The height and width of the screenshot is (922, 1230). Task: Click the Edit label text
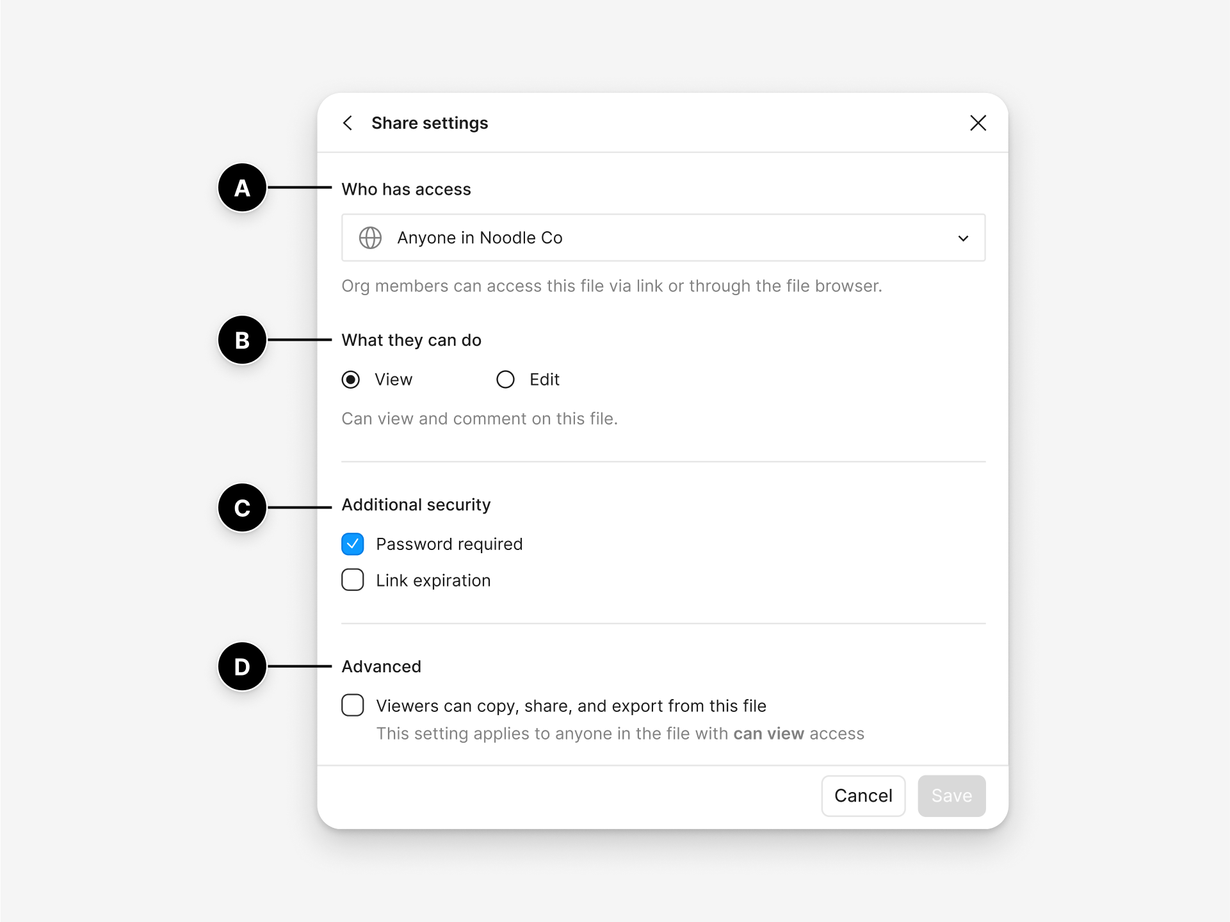pyautogui.click(x=544, y=380)
